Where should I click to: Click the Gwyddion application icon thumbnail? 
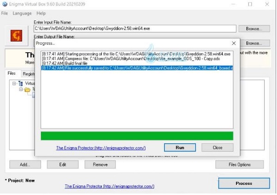[16, 36]
